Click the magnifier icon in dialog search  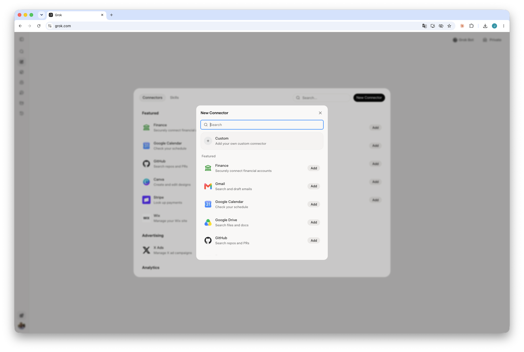click(206, 125)
